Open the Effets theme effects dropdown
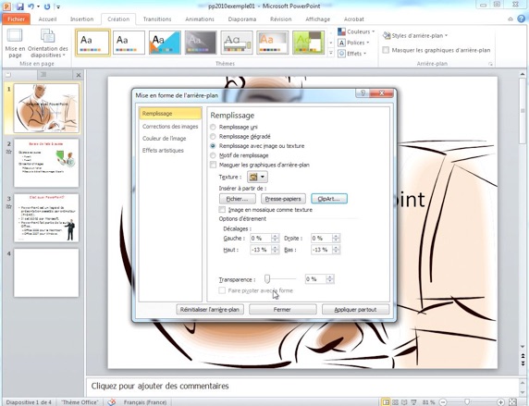The width and height of the screenshot is (529, 406). (351, 54)
